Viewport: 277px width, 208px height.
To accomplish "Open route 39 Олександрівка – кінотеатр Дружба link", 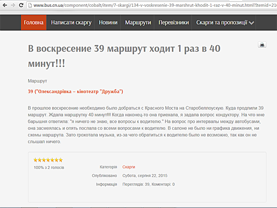I will [75, 91].
